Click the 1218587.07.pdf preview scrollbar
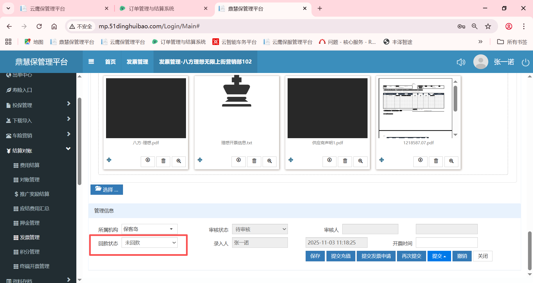The width and height of the screenshot is (533, 283). [455, 98]
